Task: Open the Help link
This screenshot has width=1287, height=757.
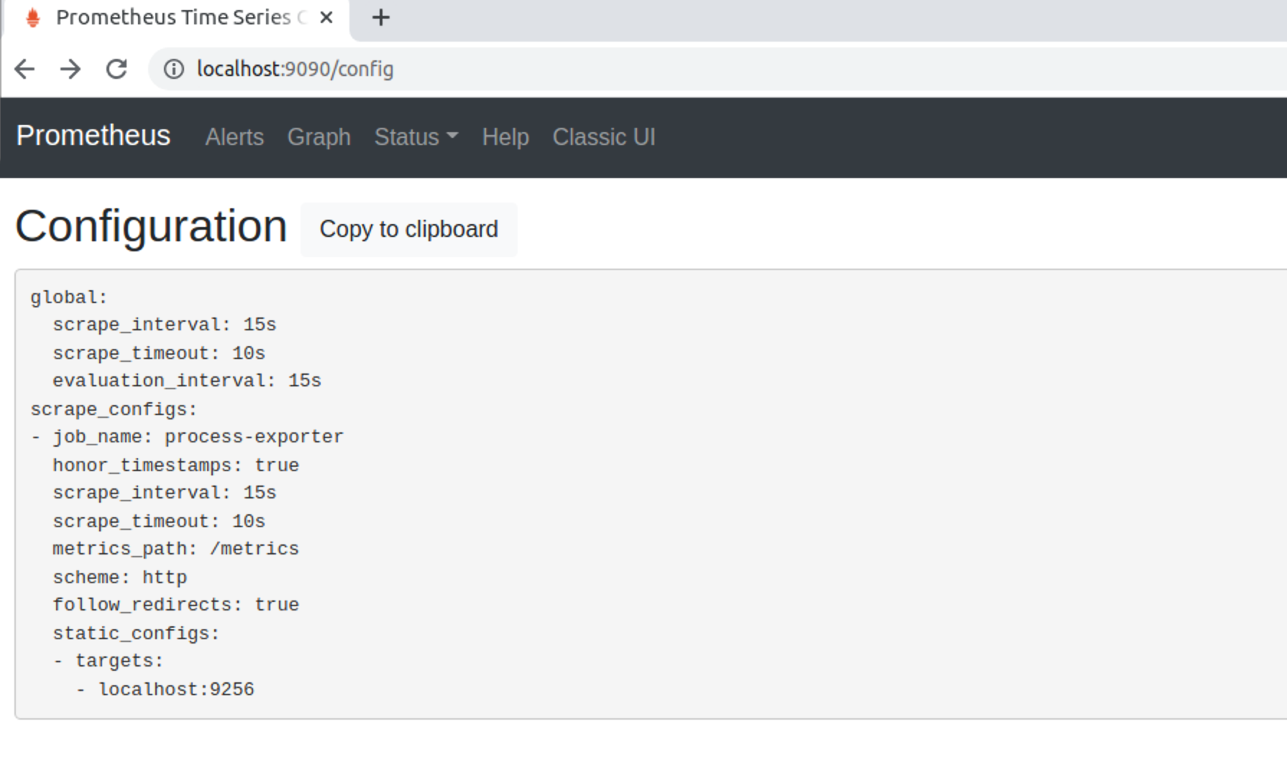Action: click(x=505, y=137)
